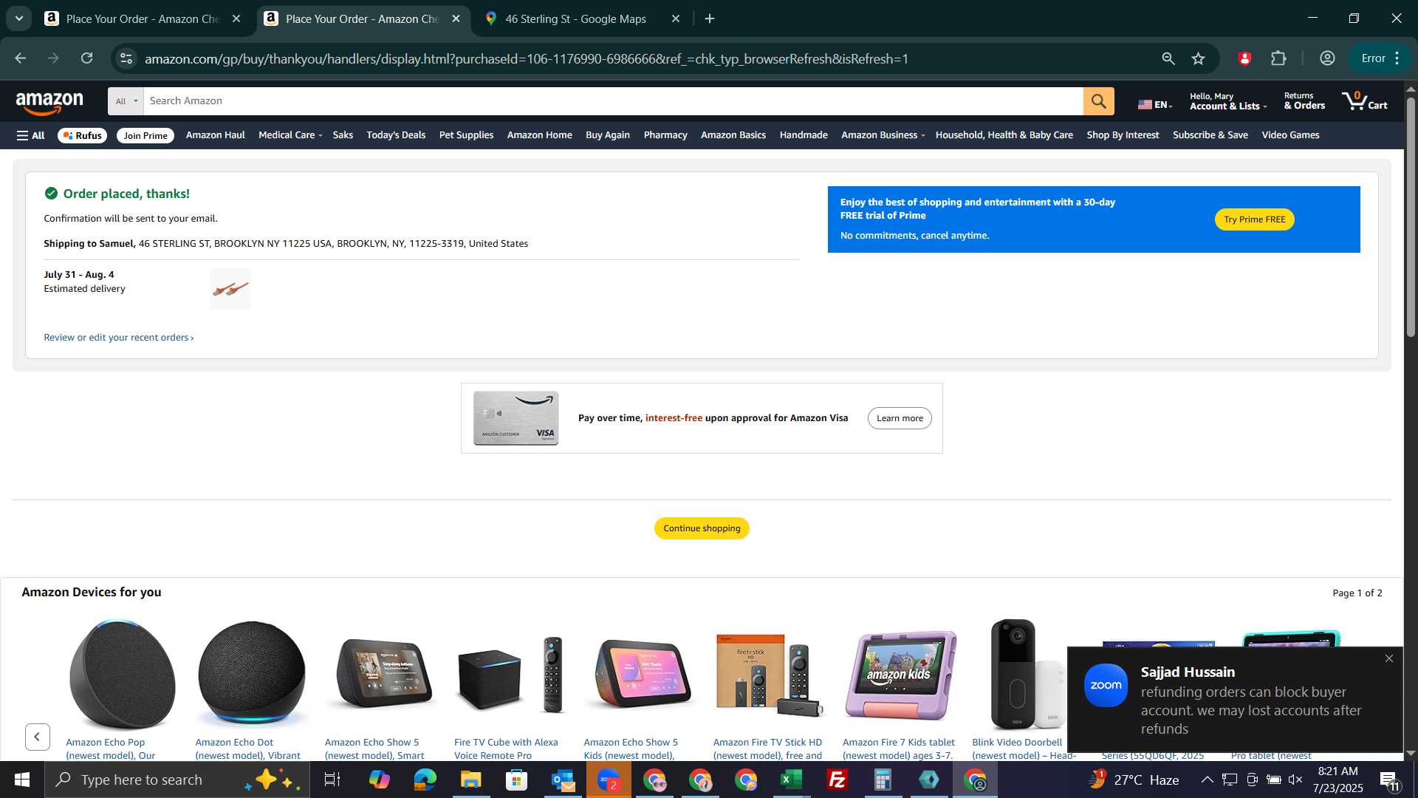Image resolution: width=1418 pixels, height=798 pixels.
Task: Open a new browser tab
Action: (x=710, y=18)
